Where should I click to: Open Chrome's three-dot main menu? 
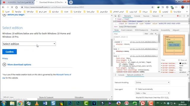click(x=187, y=7)
